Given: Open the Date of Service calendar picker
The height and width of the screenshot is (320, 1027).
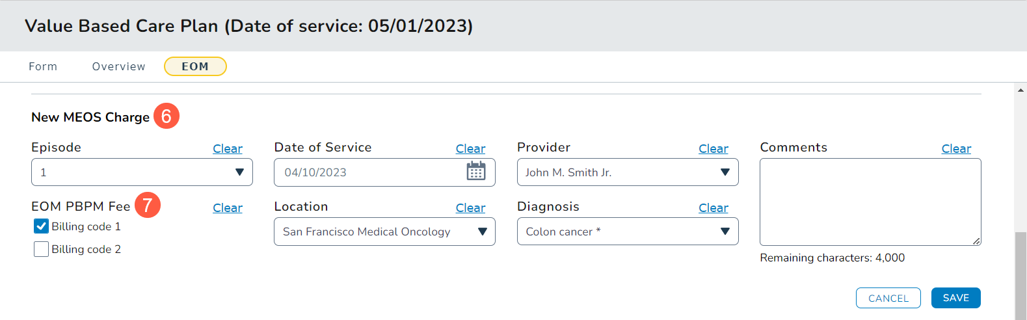Looking at the screenshot, I should 475,172.
